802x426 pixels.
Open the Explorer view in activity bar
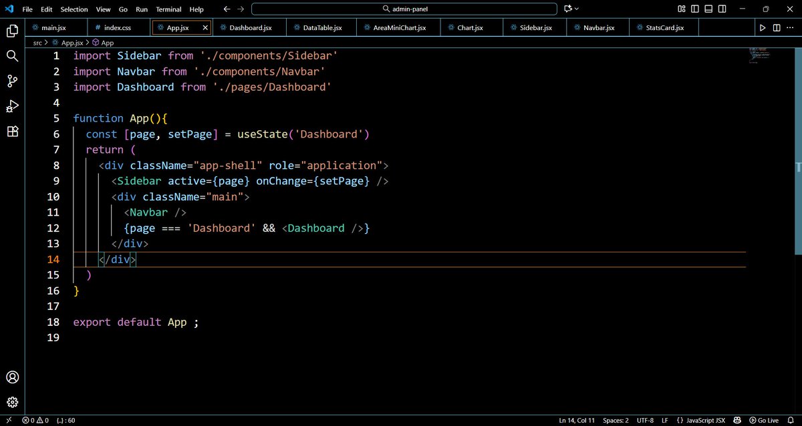[12, 31]
